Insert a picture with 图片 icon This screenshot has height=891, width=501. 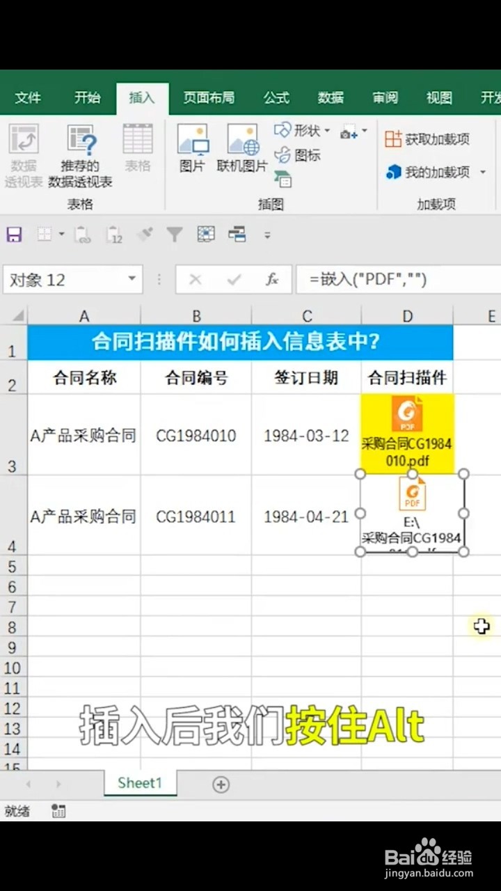[x=192, y=148]
